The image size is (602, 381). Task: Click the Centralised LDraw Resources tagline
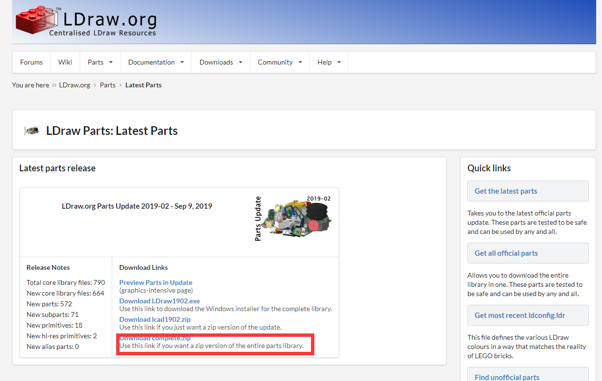tap(103, 33)
